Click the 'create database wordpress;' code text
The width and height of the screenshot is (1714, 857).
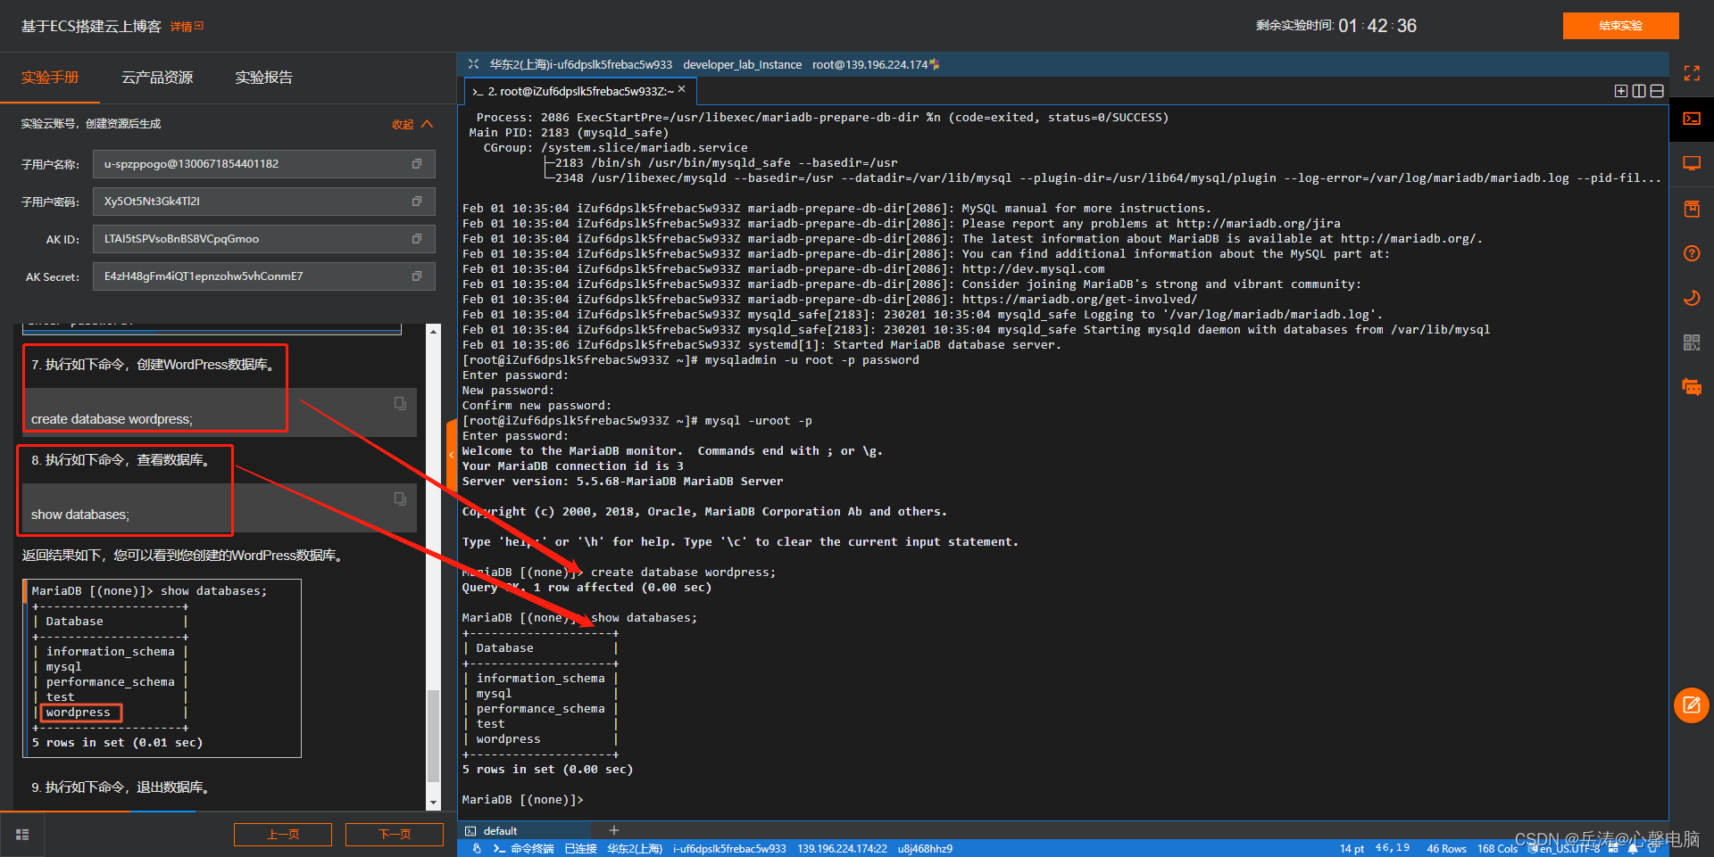(112, 419)
